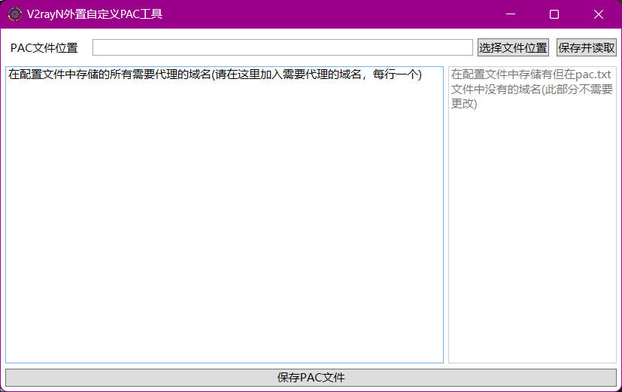Viewport: 622px width, 392px height.
Task: Maximize the PAC tool window
Action: (x=554, y=14)
